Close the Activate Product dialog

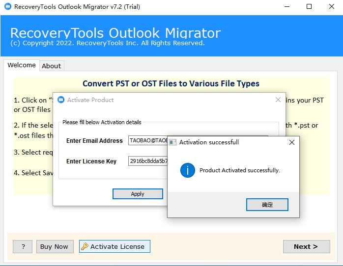[x=278, y=100]
